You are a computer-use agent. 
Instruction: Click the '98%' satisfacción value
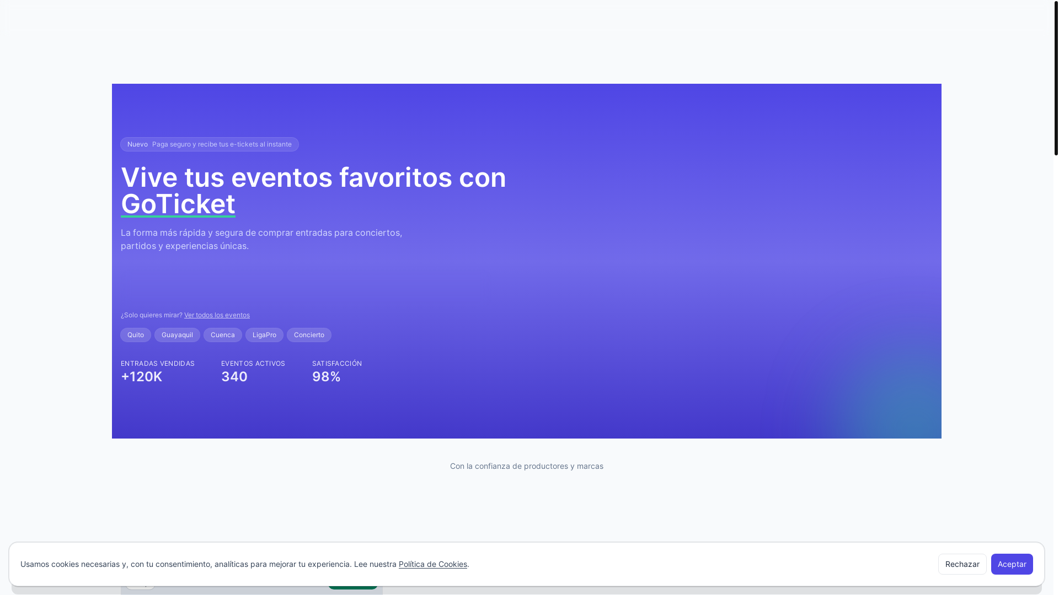tap(327, 377)
